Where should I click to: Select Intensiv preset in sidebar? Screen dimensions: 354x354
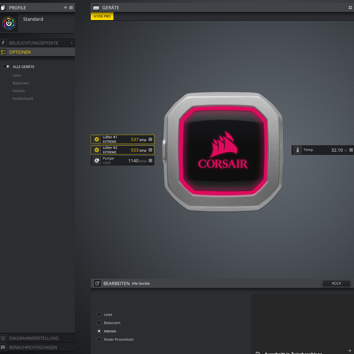tap(19, 91)
